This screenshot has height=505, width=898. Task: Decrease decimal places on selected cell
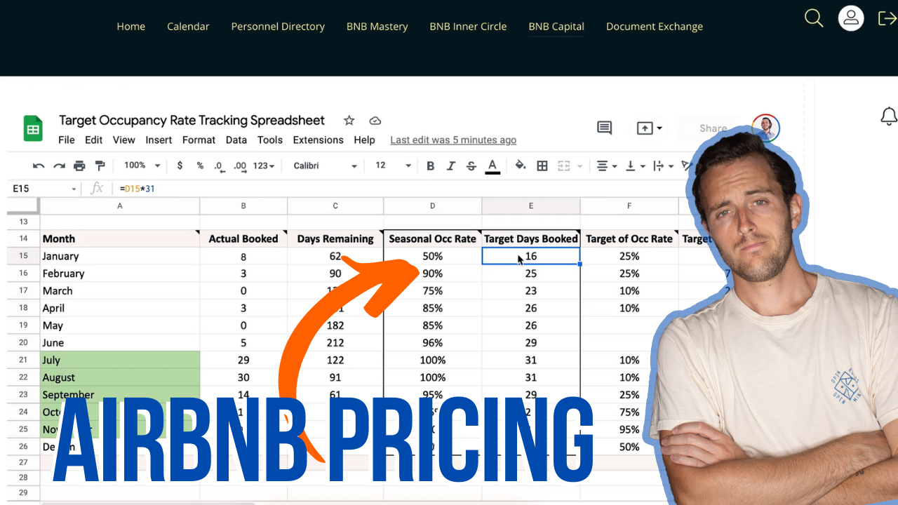pos(219,165)
